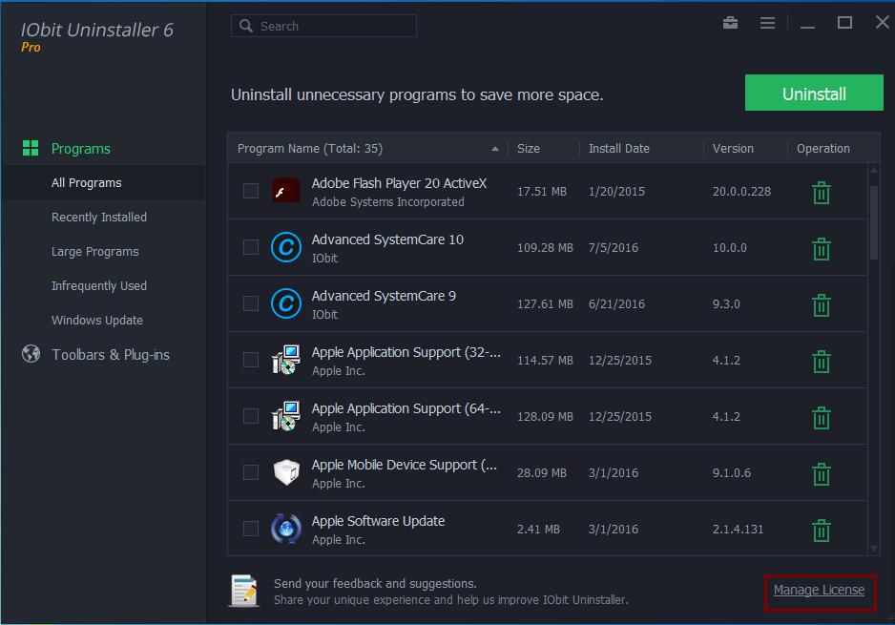Remove Apple Mobile Device Support with trash icon
Screen dimensions: 895x625
point(821,474)
